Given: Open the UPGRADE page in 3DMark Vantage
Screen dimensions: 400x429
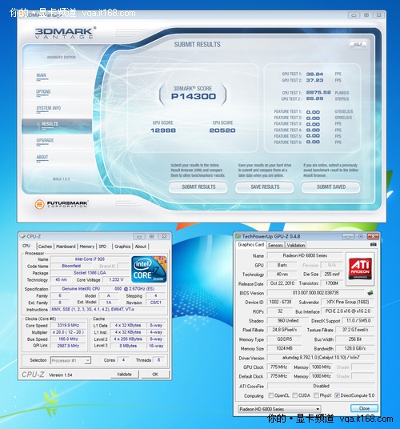Looking at the screenshot, I should [x=45, y=140].
